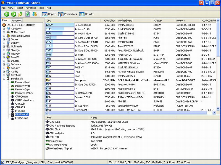
Task: Expand the Display tree node
Action: [4, 43]
